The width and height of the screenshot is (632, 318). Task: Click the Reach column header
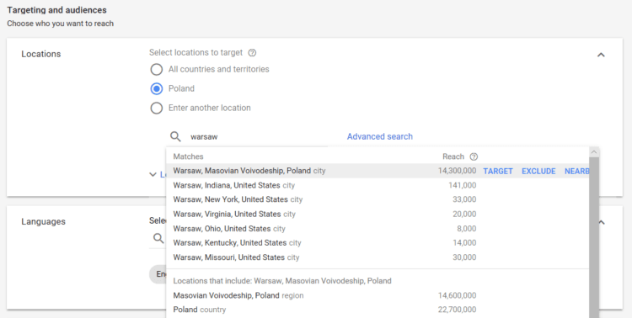[453, 156]
